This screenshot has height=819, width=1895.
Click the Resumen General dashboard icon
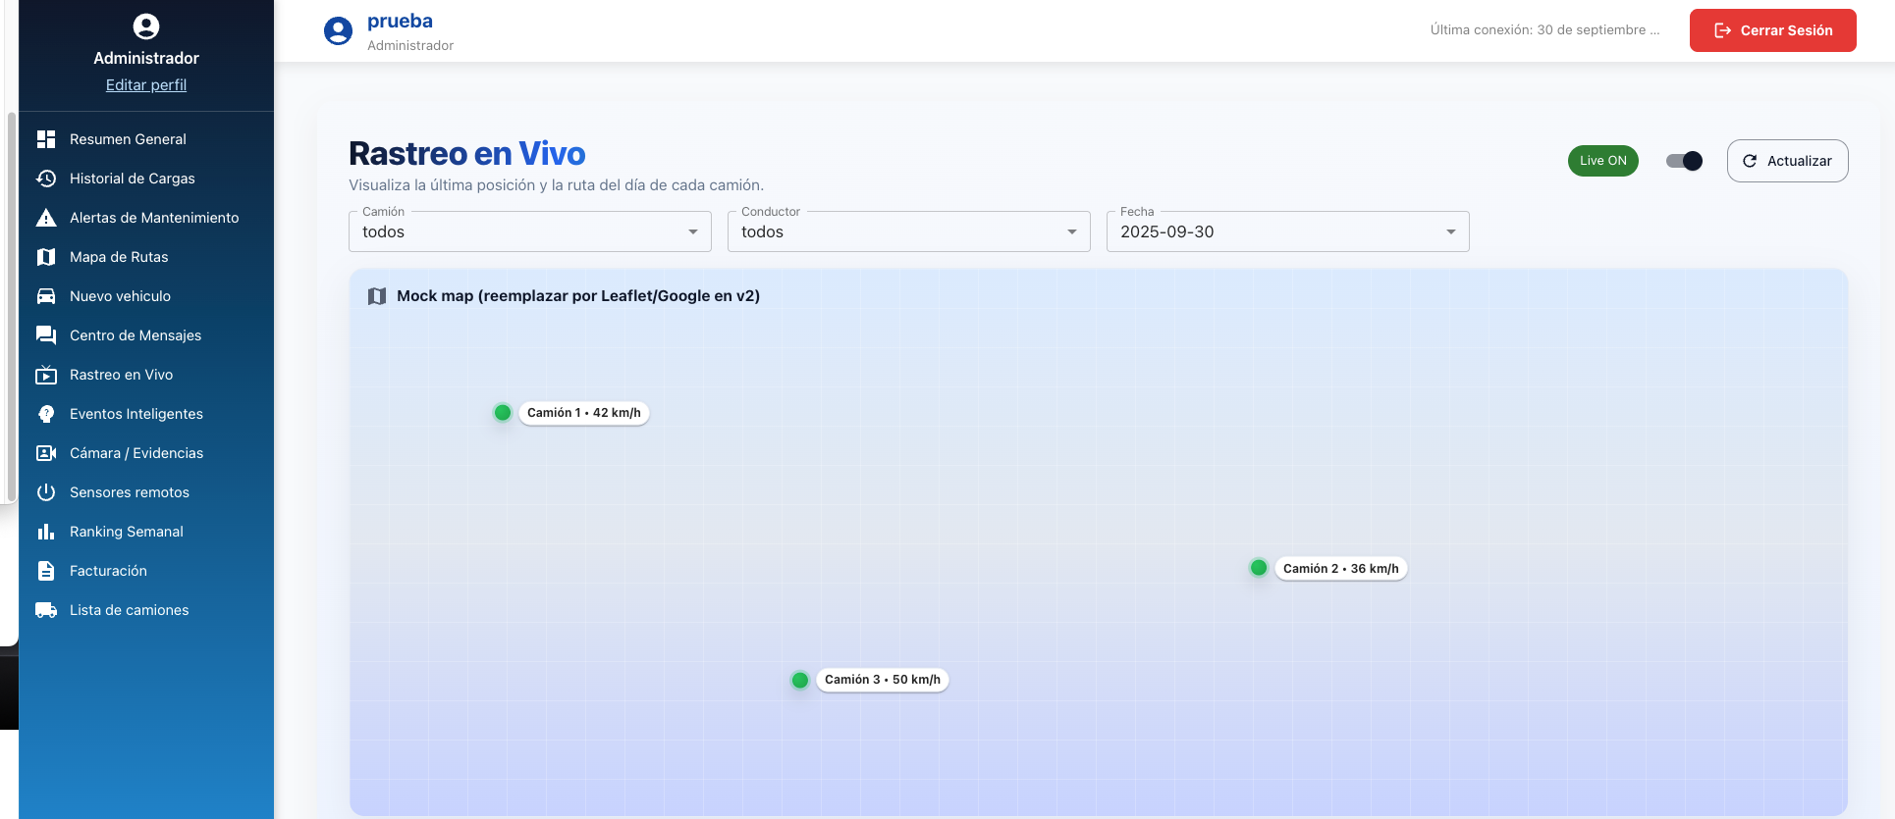click(x=46, y=139)
